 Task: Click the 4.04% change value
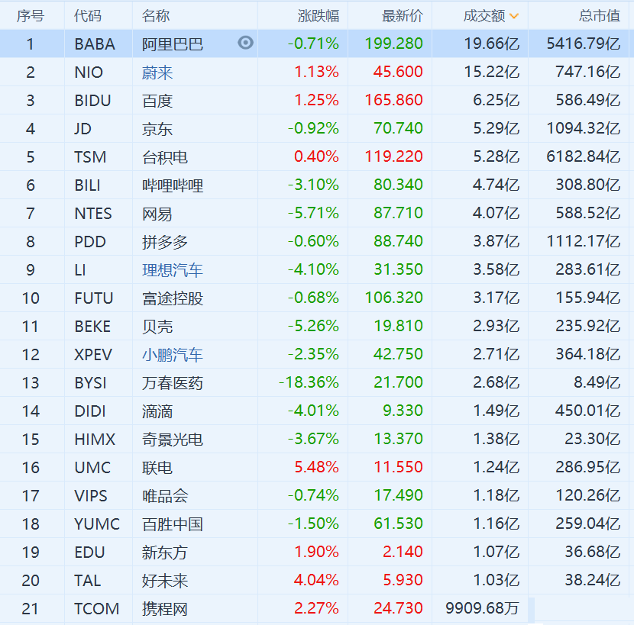point(316,580)
